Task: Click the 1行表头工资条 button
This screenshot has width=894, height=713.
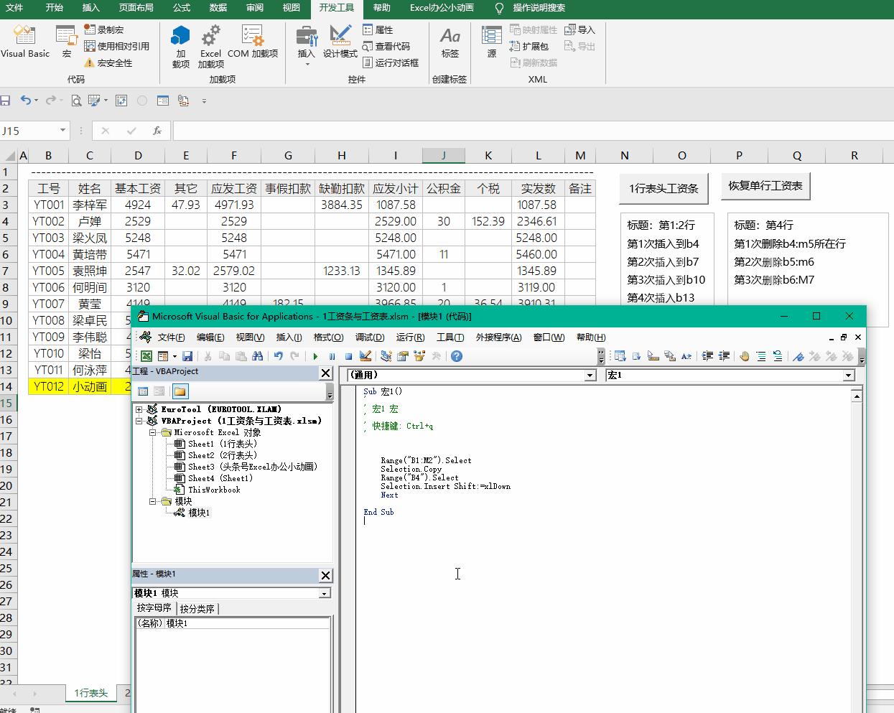Action: coord(663,188)
